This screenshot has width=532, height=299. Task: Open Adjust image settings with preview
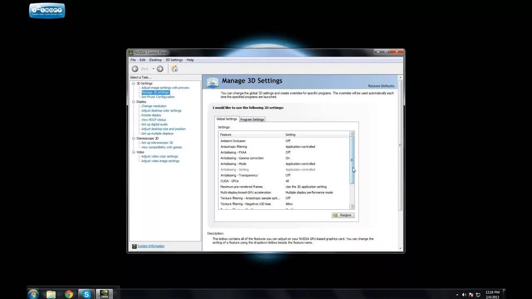(x=165, y=88)
